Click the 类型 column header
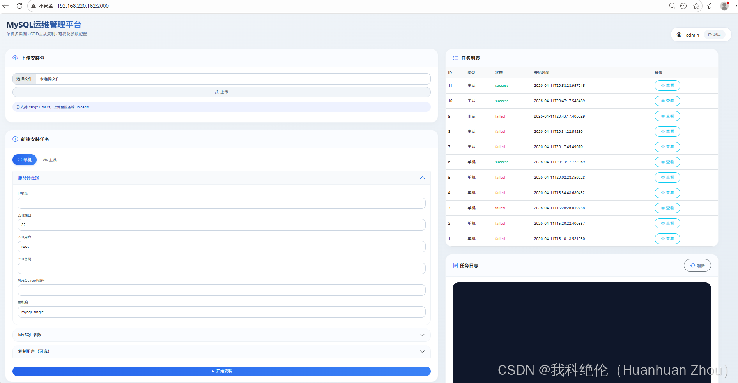The image size is (738, 383). tap(471, 73)
